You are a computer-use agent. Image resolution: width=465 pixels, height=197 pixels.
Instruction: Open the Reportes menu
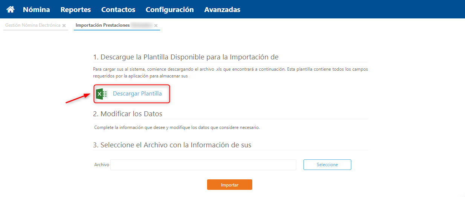tap(76, 9)
